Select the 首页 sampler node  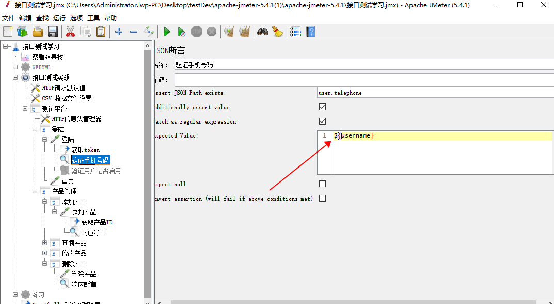tap(68, 181)
